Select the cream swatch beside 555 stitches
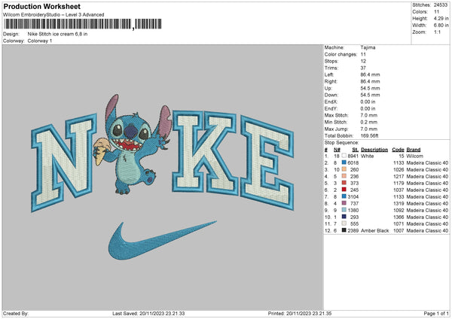452x319 pixels. click(x=344, y=223)
